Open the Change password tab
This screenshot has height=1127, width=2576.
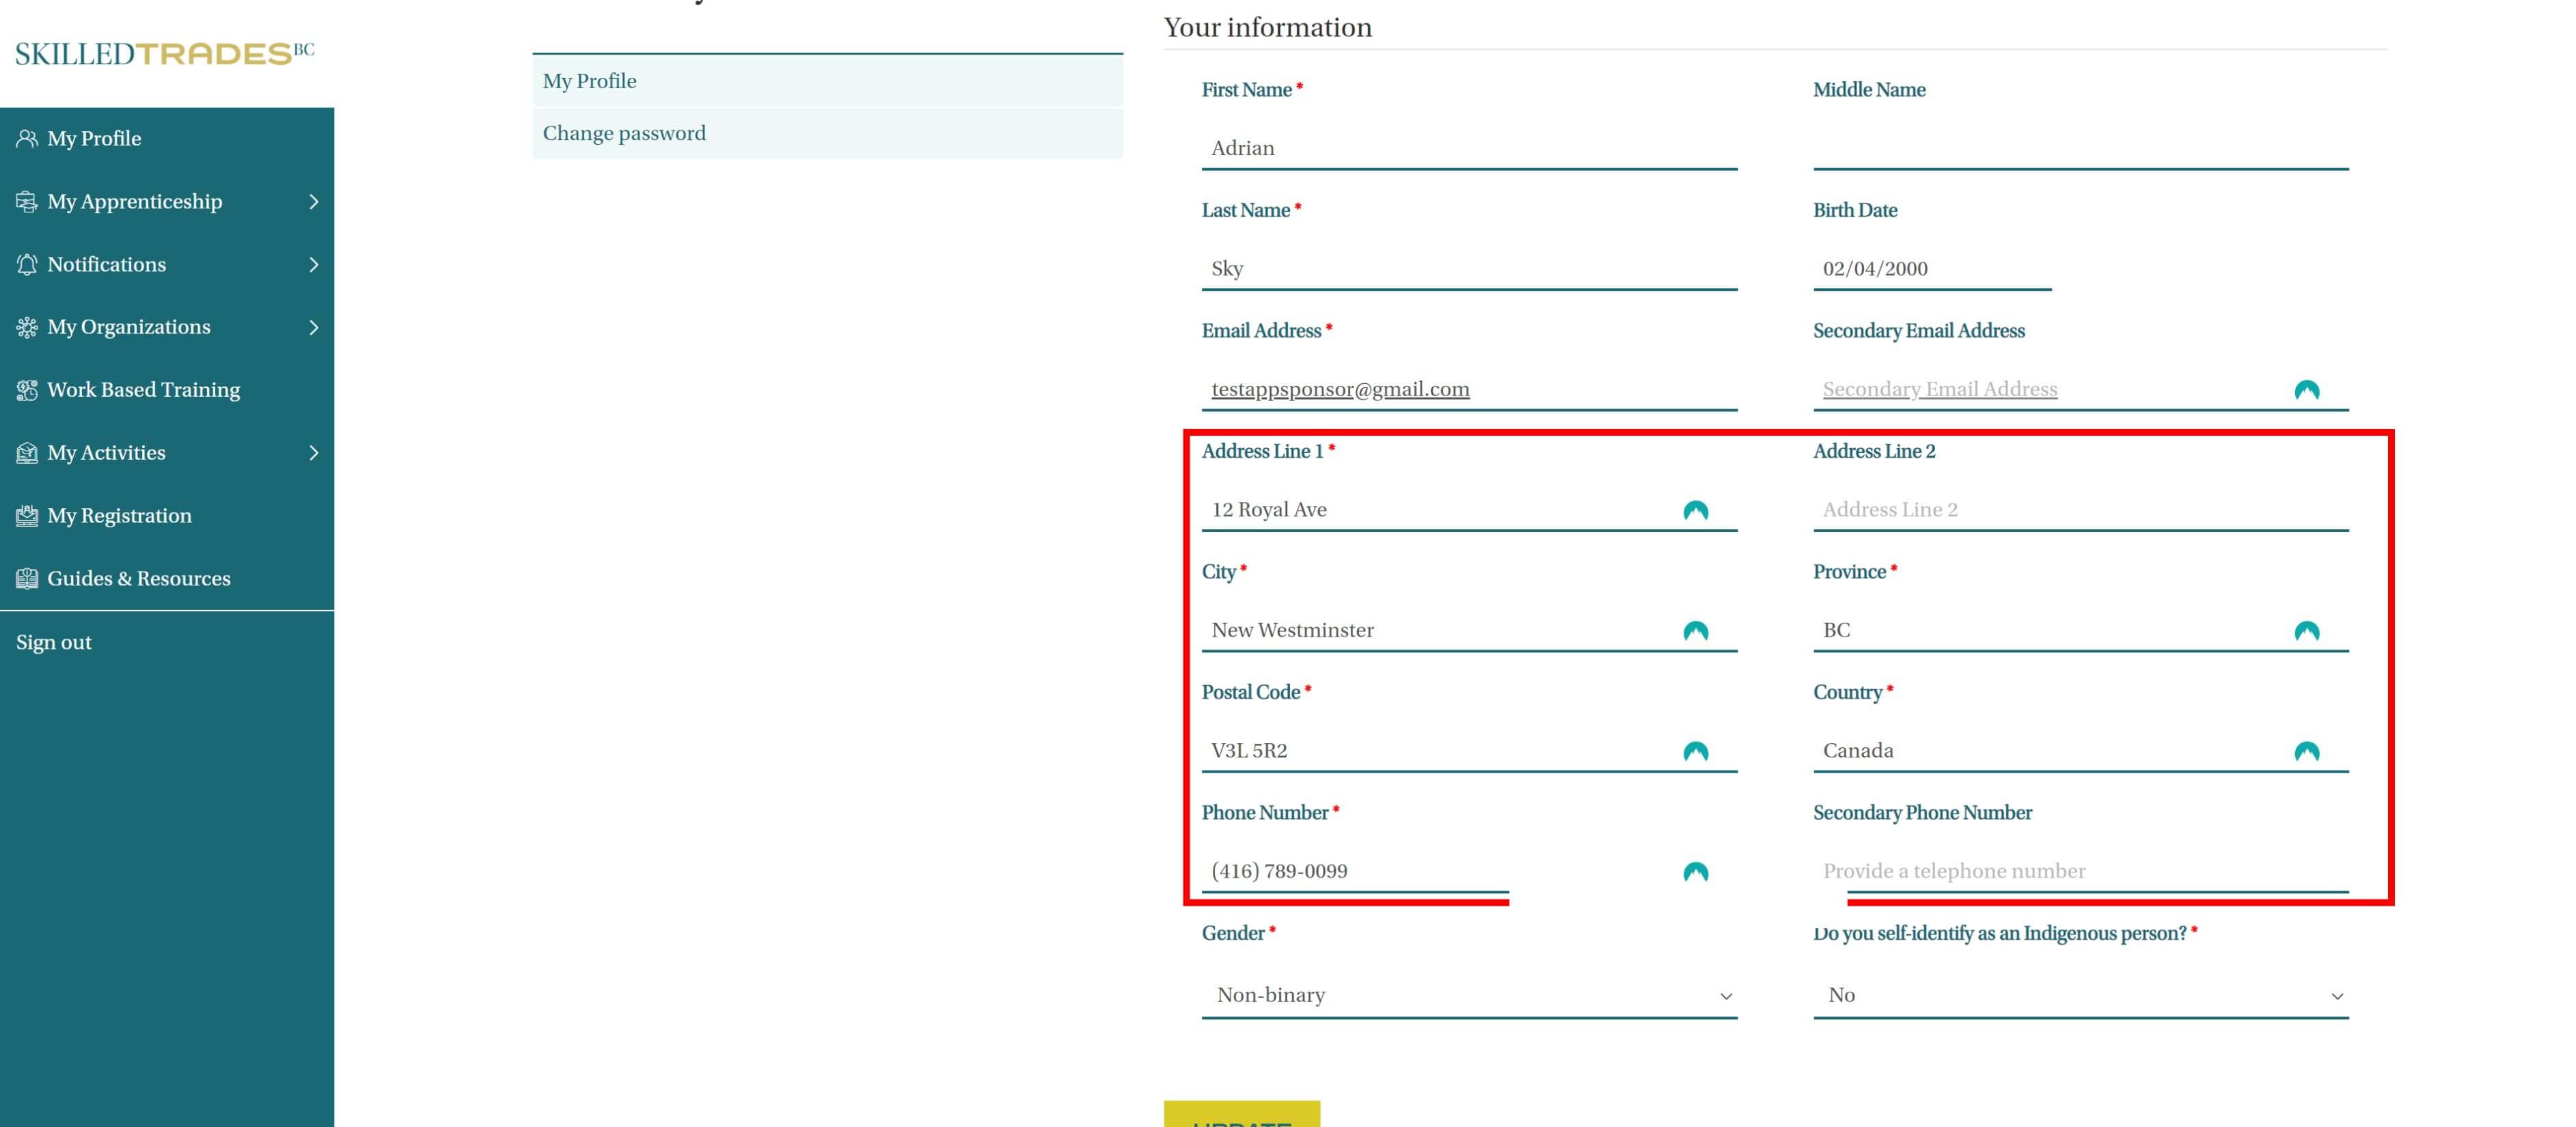point(624,134)
